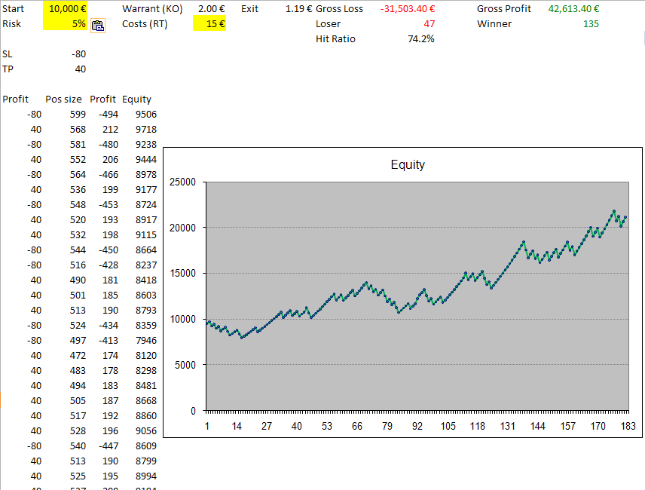Click the Equity column header cell

pyautogui.click(x=136, y=100)
